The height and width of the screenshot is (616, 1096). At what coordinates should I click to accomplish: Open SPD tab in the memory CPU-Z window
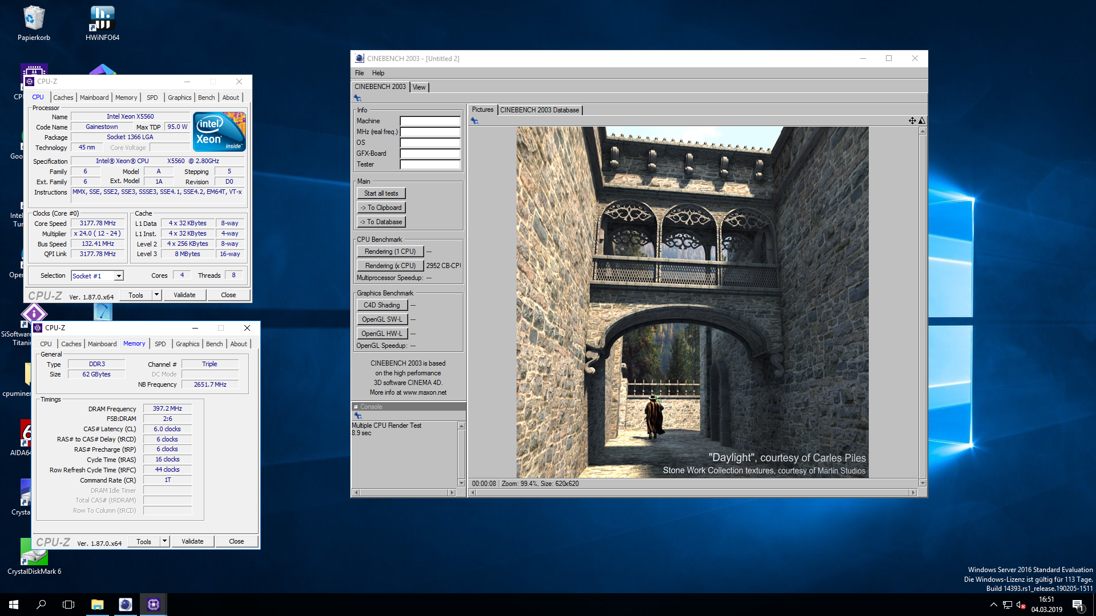point(160,344)
